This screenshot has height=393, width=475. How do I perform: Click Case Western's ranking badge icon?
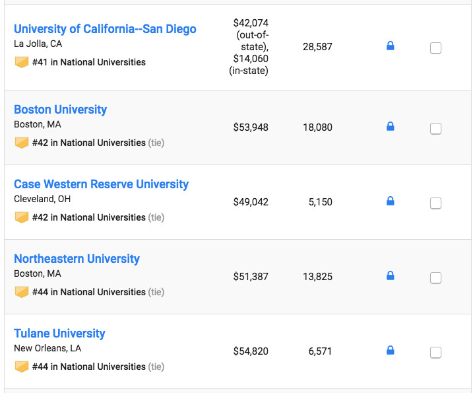(22, 217)
